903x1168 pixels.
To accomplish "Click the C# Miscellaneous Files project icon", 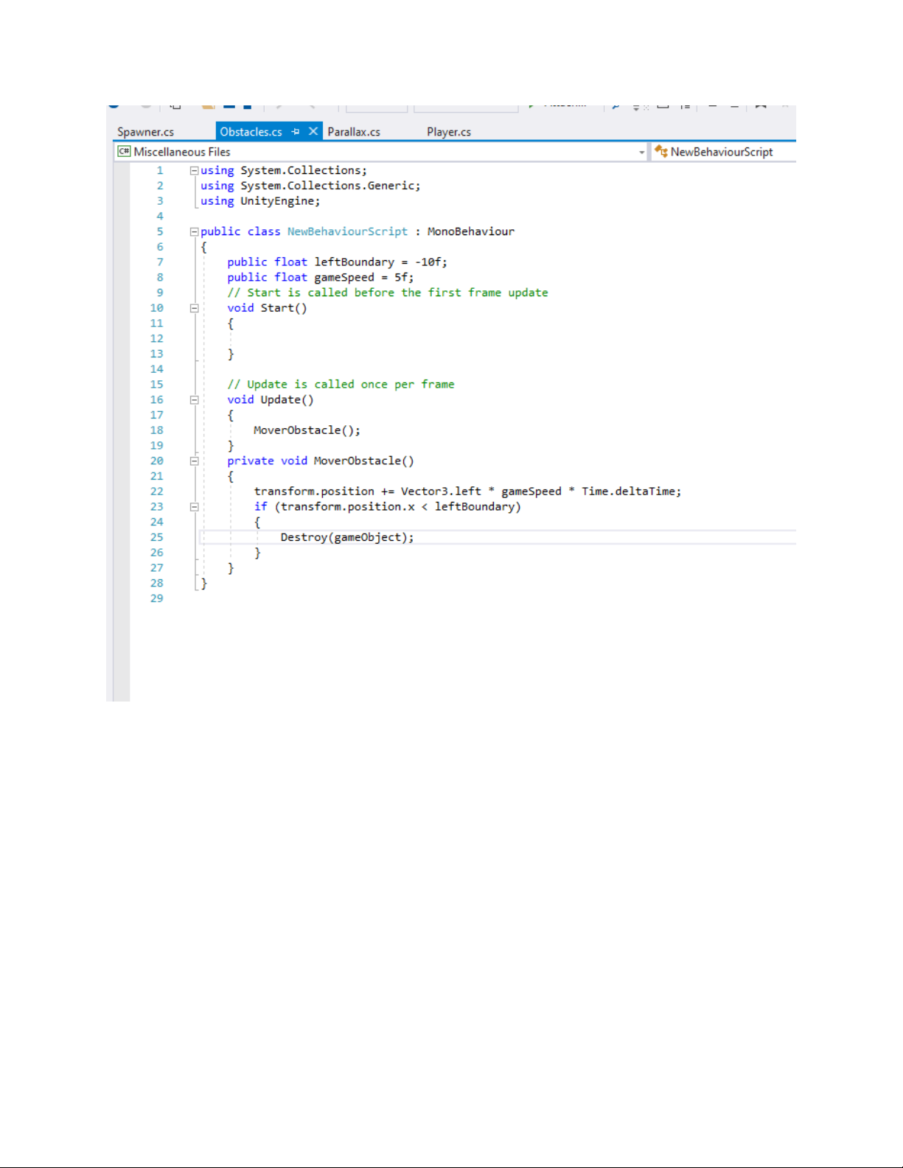I will (x=124, y=152).
